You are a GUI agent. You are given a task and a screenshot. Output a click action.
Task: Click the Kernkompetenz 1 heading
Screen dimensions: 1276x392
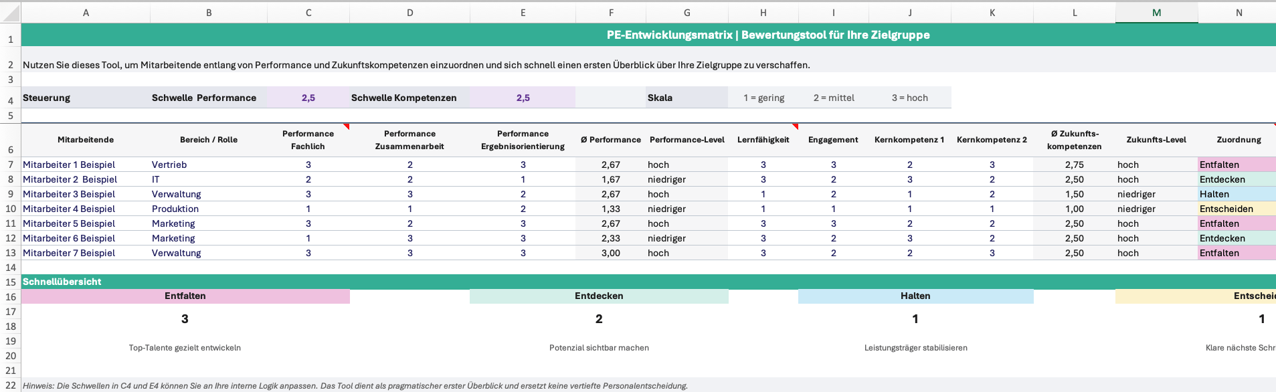[x=909, y=140]
